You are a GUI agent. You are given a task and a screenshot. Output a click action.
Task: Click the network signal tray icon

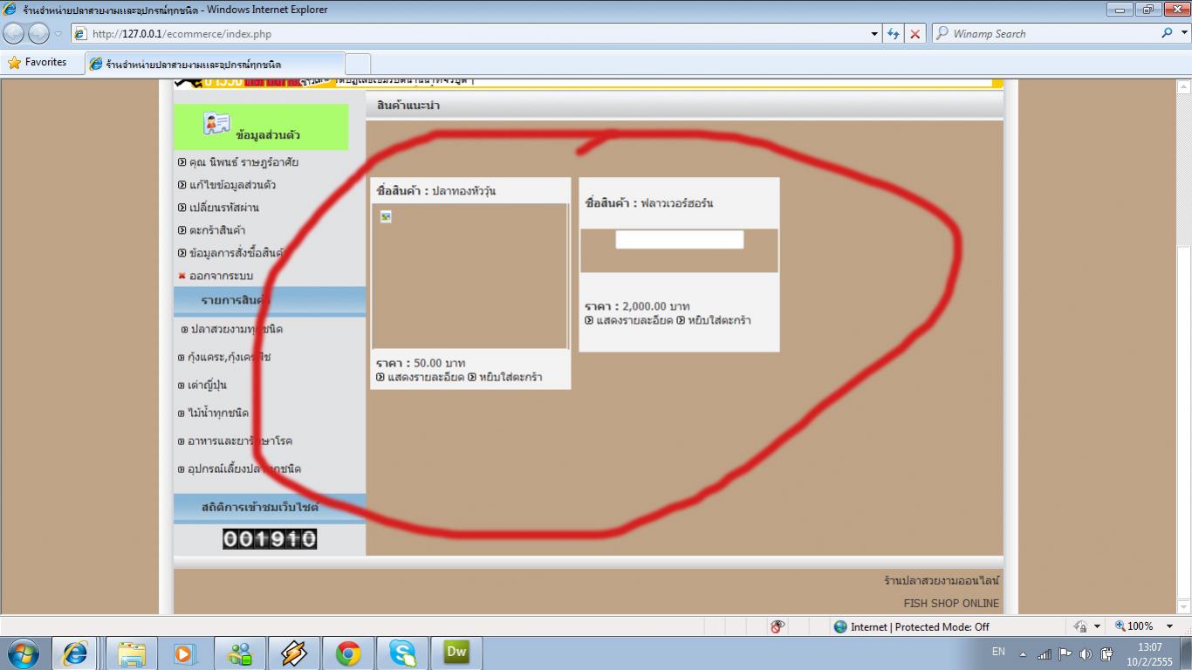1045,653
